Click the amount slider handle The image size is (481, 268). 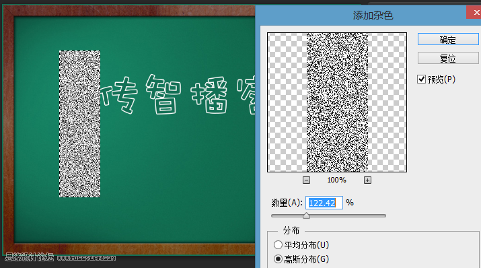[306, 215]
